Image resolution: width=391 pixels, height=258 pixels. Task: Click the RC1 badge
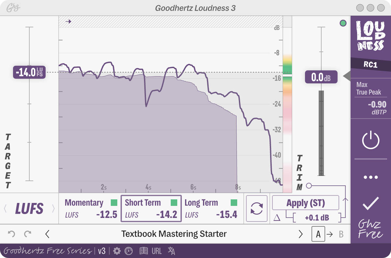point(370,64)
